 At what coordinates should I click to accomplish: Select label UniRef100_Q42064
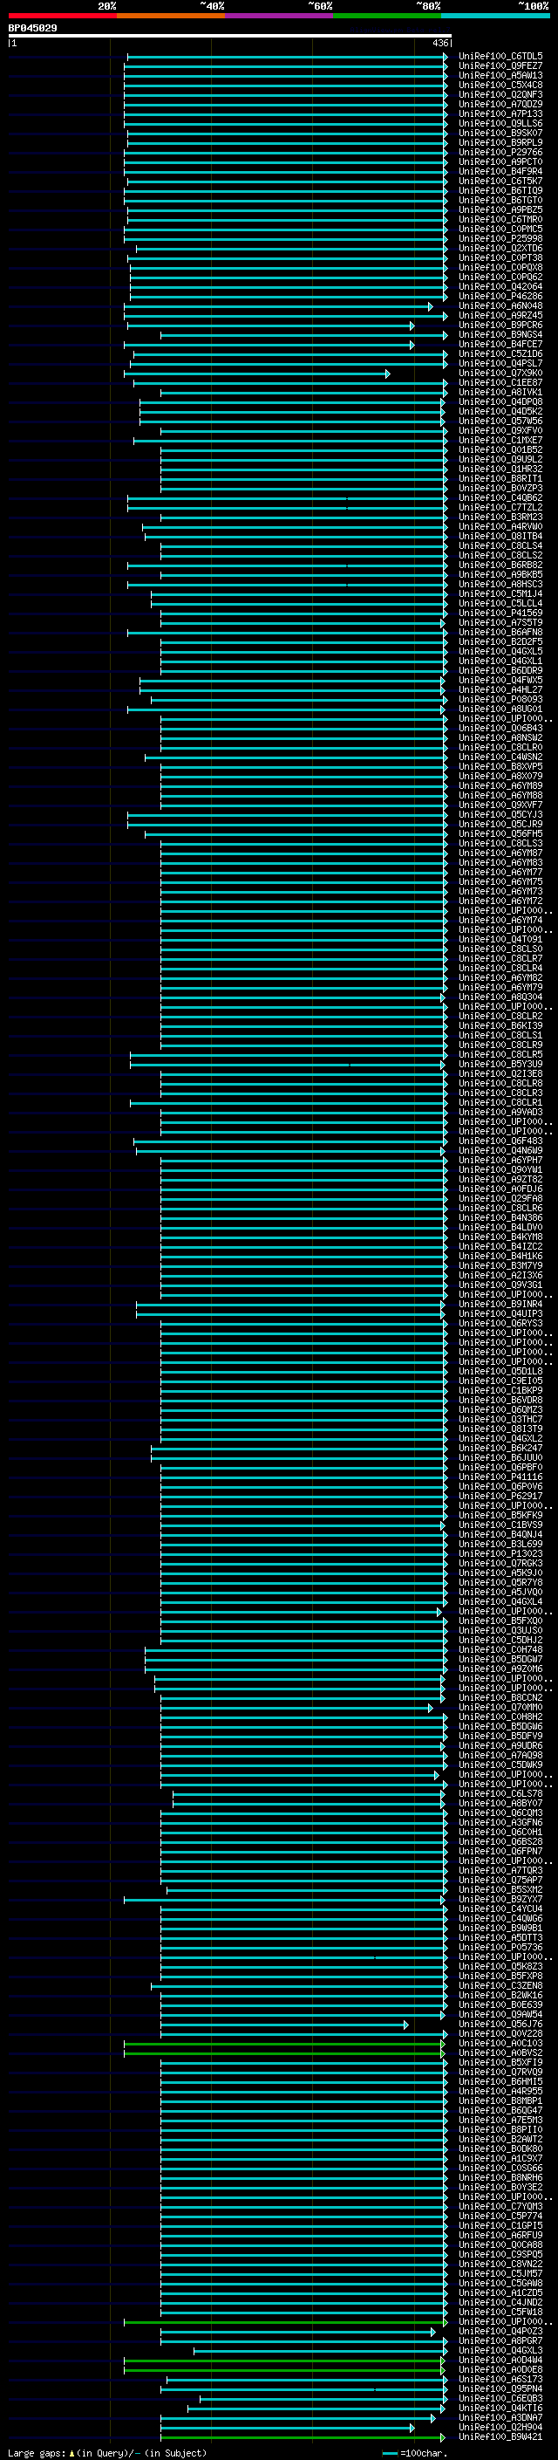click(x=500, y=287)
